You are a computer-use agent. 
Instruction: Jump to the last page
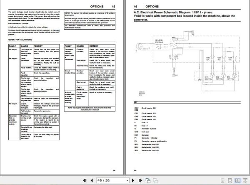pyautogui.click(x=140, y=180)
